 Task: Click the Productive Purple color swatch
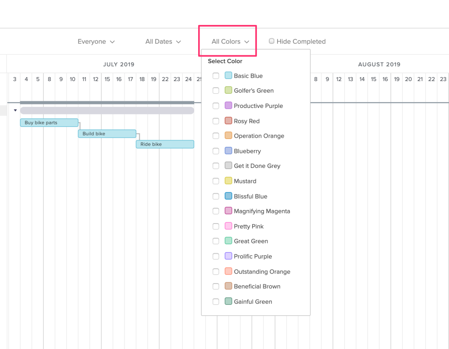[x=228, y=106]
